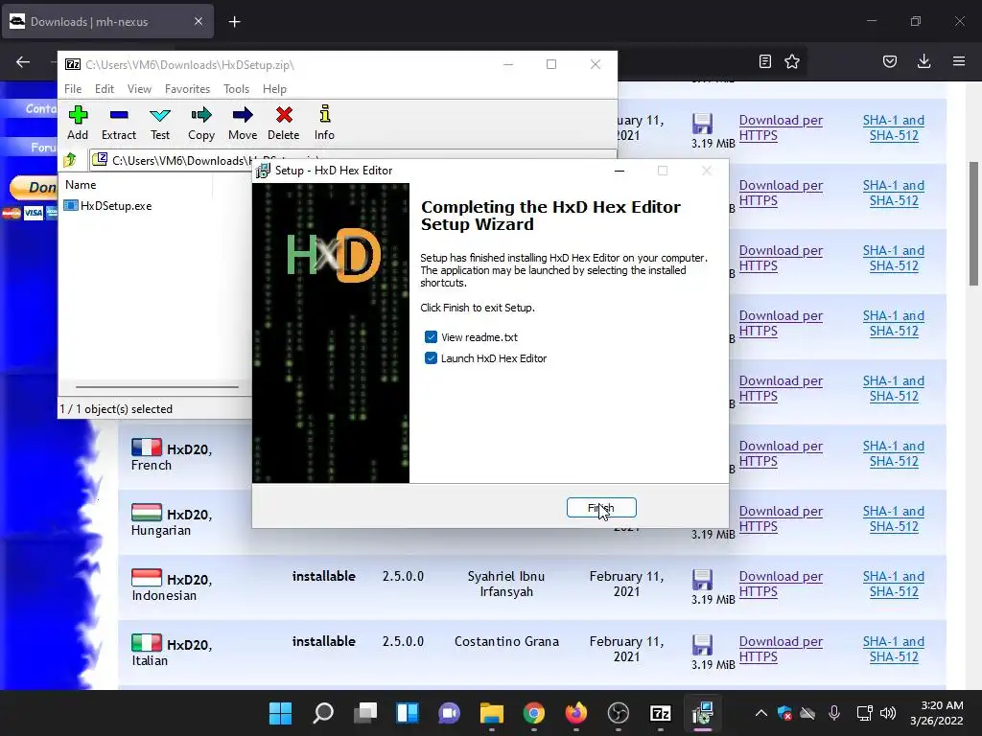Viewport: 982px width, 736px height.
Task: Uncheck Launch HxD Hex Editor option
Action: (x=431, y=358)
